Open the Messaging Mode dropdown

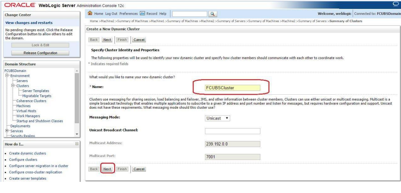[x=217, y=118]
